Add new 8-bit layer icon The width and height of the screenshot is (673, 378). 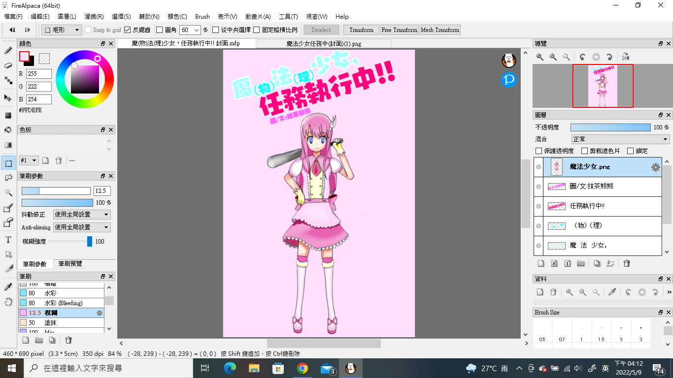[554, 263]
